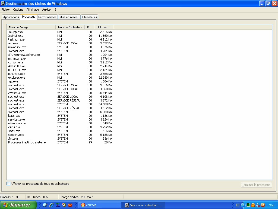Open the Fichier menu

coord(6,10)
